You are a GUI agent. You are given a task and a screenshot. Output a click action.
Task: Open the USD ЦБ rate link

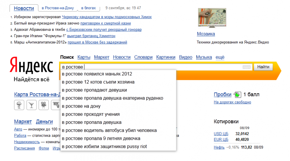pyautogui.click(x=221, y=134)
